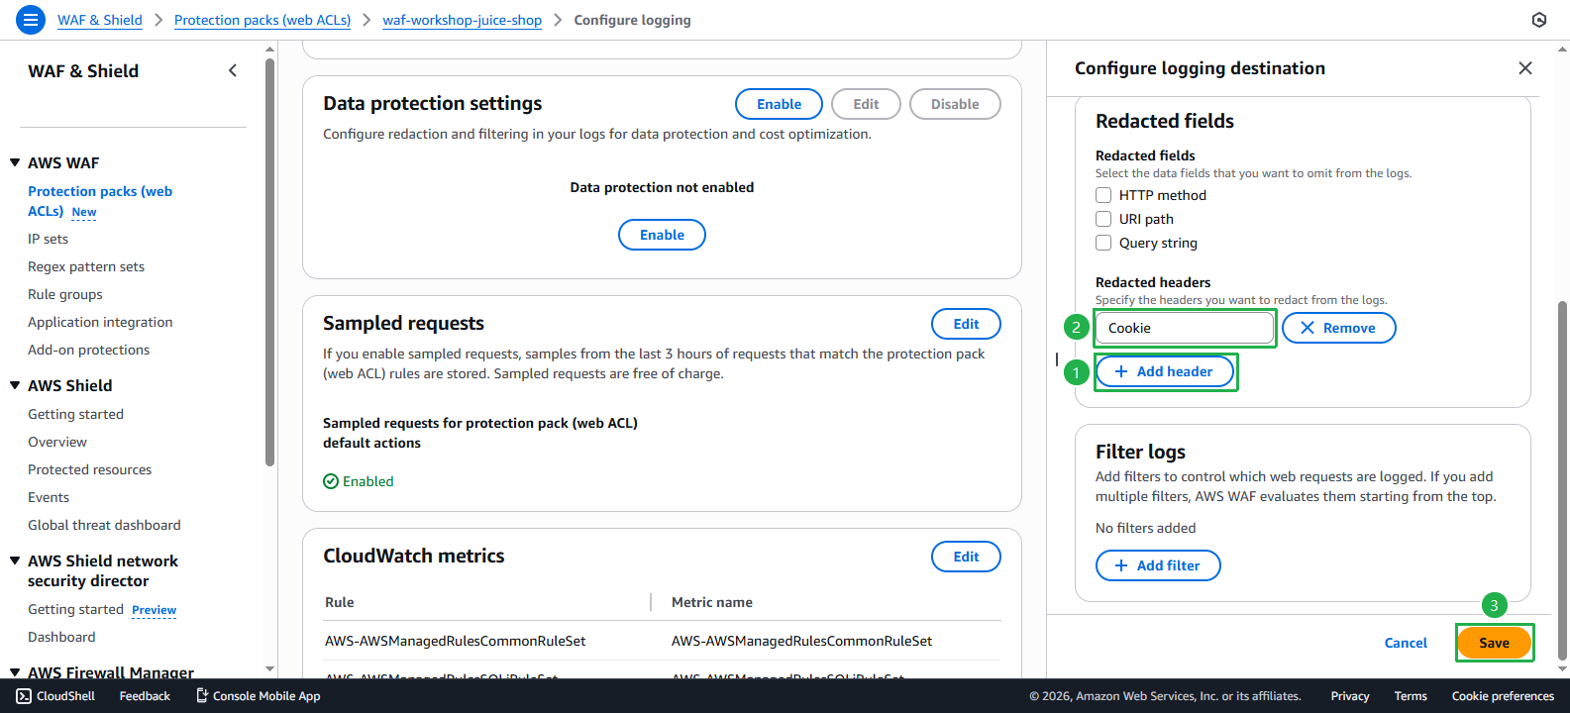1570x713 pixels.
Task: Check the HTTP method redacted field
Action: (1103, 195)
